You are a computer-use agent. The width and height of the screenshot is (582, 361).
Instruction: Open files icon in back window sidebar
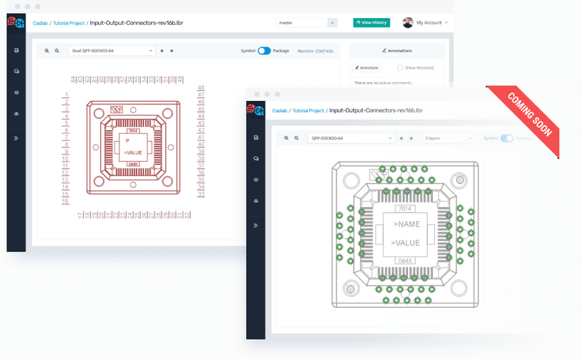coord(16,50)
